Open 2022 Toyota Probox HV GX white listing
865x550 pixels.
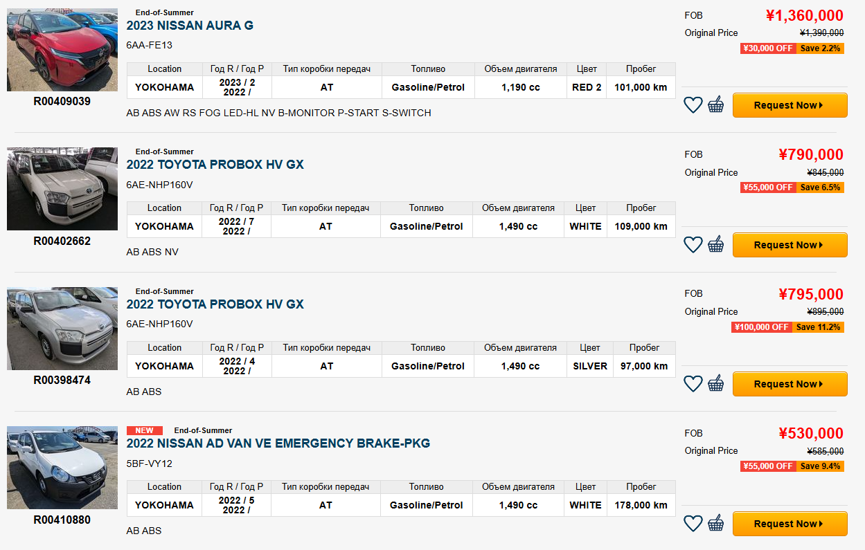215,165
